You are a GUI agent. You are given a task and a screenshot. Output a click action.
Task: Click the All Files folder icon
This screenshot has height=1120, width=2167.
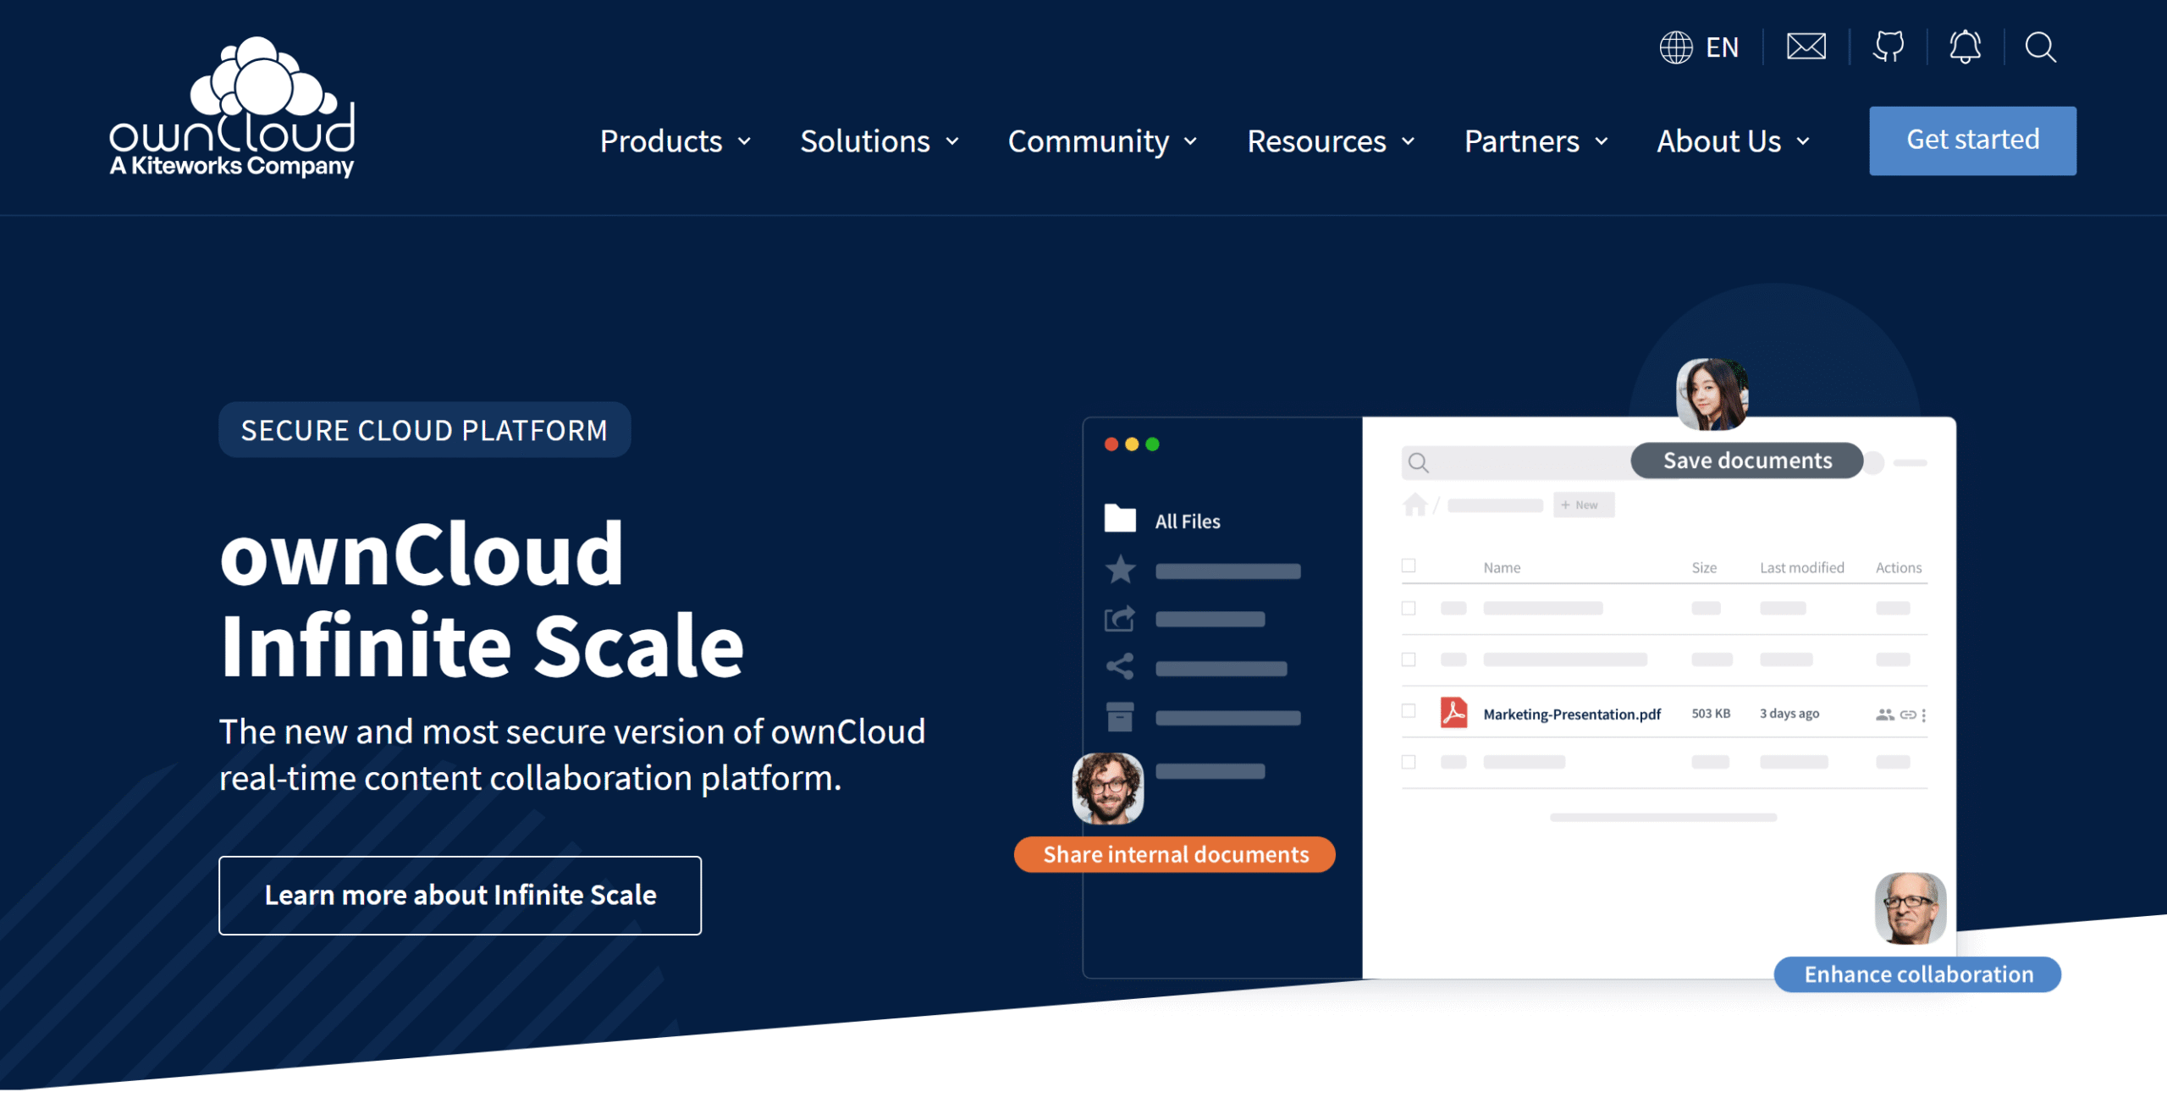coord(1120,518)
